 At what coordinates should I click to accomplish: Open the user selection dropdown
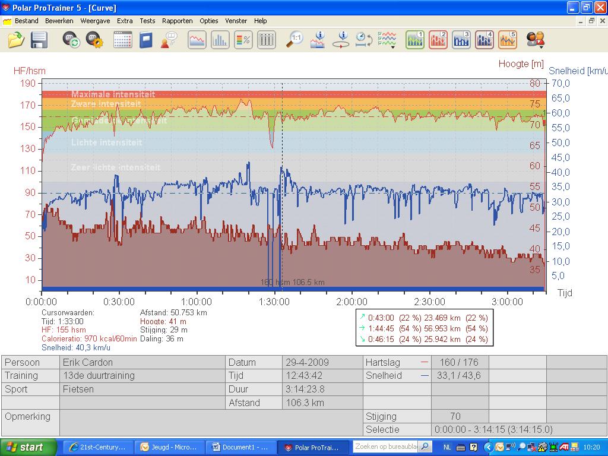536,40
